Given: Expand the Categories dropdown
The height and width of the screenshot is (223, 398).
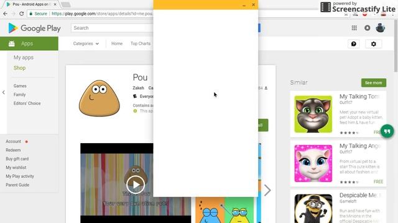Looking at the screenshot, I should pyautogui.click(x=86, y=43).
